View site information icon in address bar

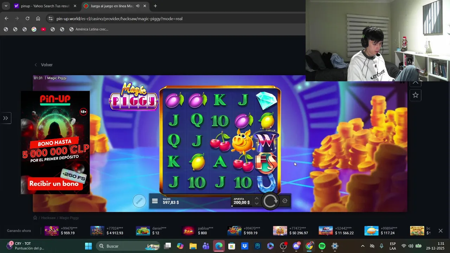(x=50, y=19)
